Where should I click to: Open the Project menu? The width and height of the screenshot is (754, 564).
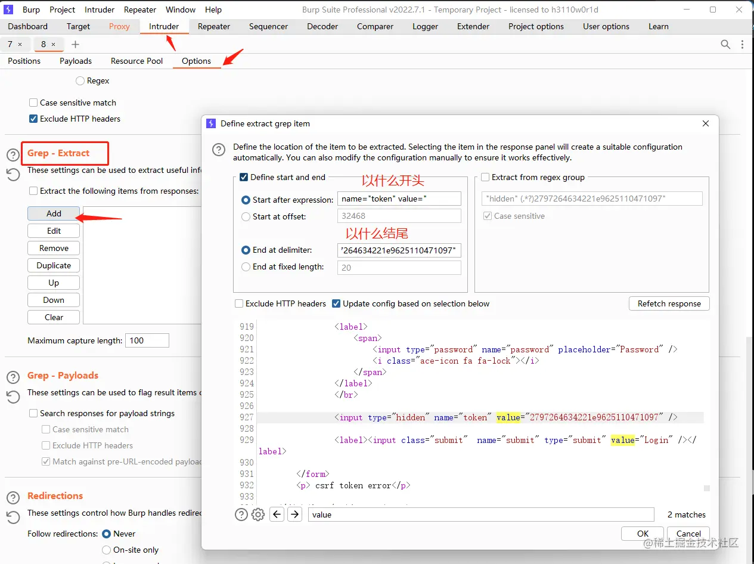63,10
